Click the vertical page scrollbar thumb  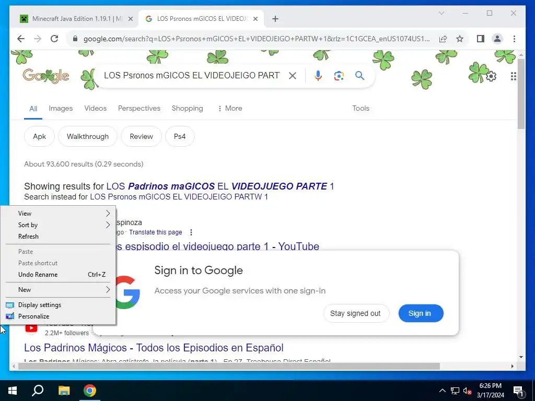(521, 94)
